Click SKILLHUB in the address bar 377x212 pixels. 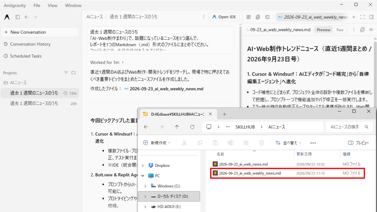pos(245,127)
